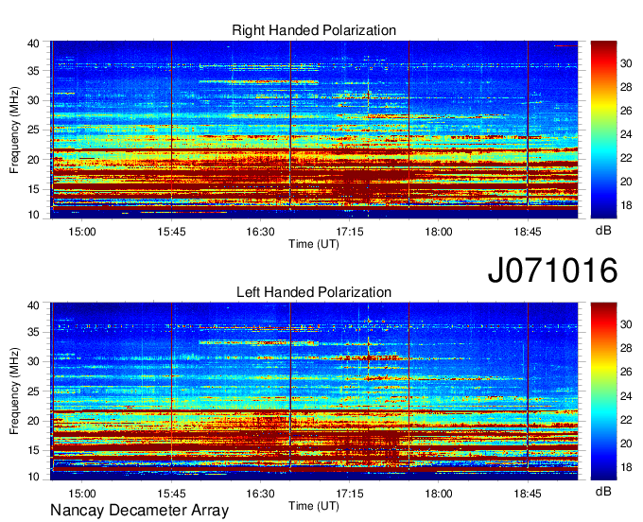This screenshot has height=522, width=643.
Task: Click the top panel 'Time (UT)' label
Action: tap(314, 244)
